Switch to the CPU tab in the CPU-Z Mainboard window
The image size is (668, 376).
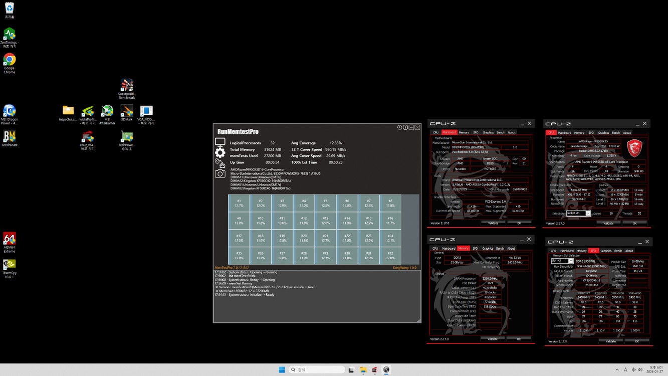pos(435,133)
